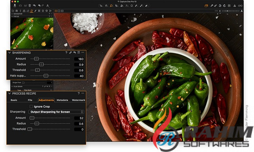This screenshot has width=254, height=152.
Task: Click the reset adjustments icon beside trash
Action: pyautogui.click(x=34, y=5)
